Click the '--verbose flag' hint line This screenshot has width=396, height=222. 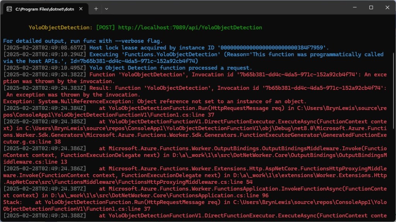click(x=83, y=41)
